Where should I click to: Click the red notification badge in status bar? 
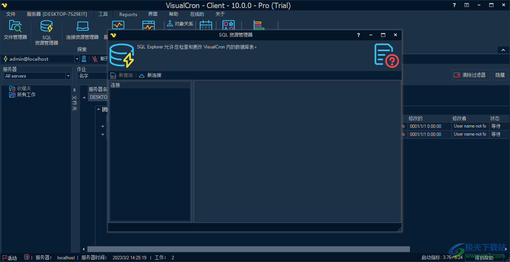point(27,257)
